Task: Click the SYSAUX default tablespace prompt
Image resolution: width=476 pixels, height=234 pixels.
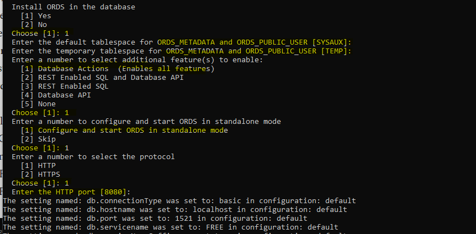Action: [181, 42]
